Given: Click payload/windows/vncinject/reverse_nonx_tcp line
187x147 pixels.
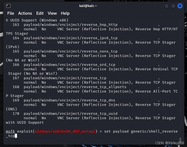Looking at the screenshot, I should point(71,51).
